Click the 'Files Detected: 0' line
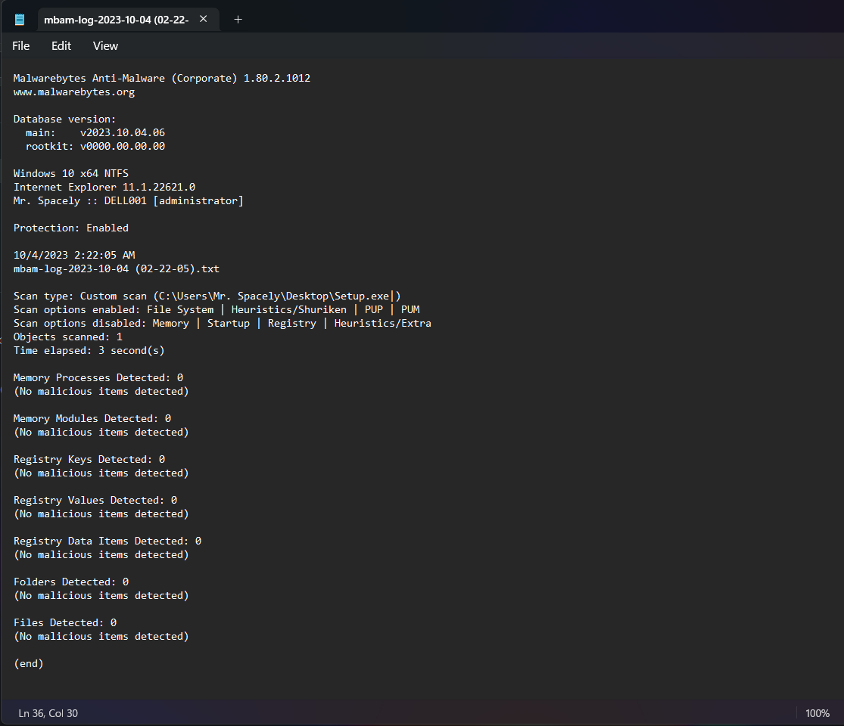 click(x=65, y=623)
